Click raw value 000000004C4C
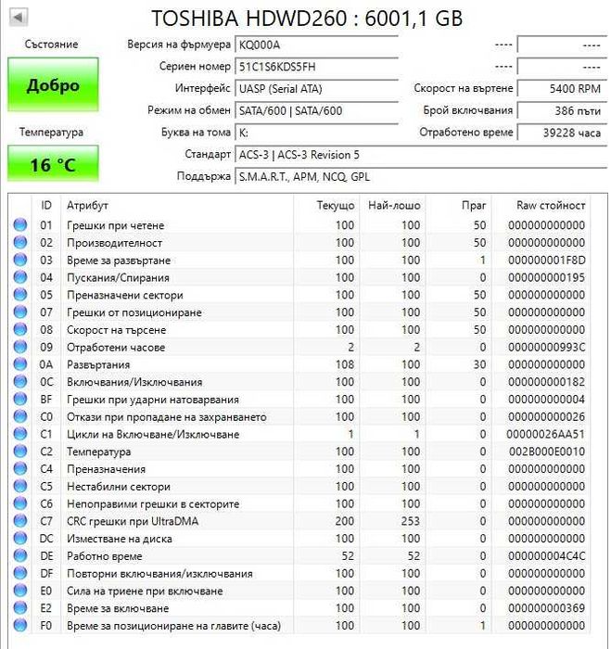Screen dimensions: 611x649 546,556
